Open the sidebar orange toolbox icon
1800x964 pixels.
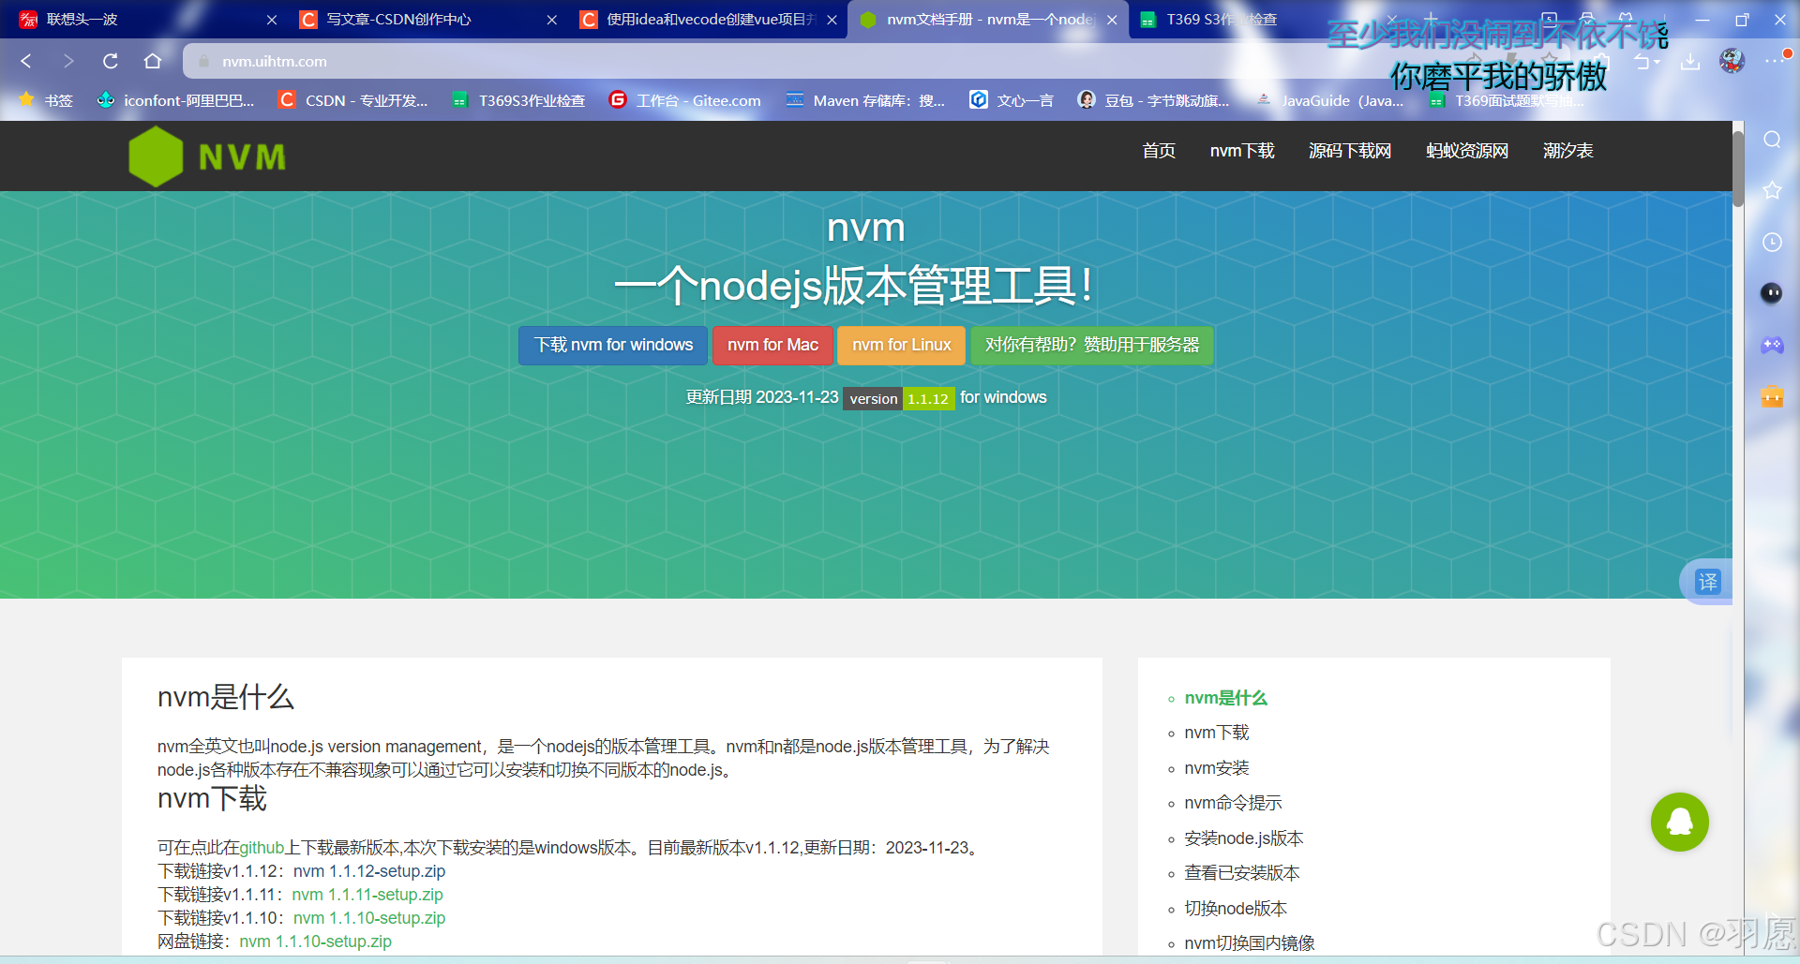click(x=1772, y=396)
